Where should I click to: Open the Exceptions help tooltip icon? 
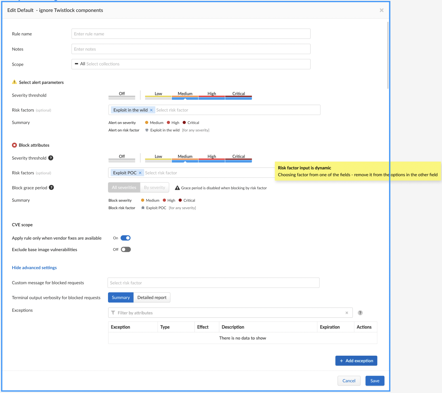[360, 313]
